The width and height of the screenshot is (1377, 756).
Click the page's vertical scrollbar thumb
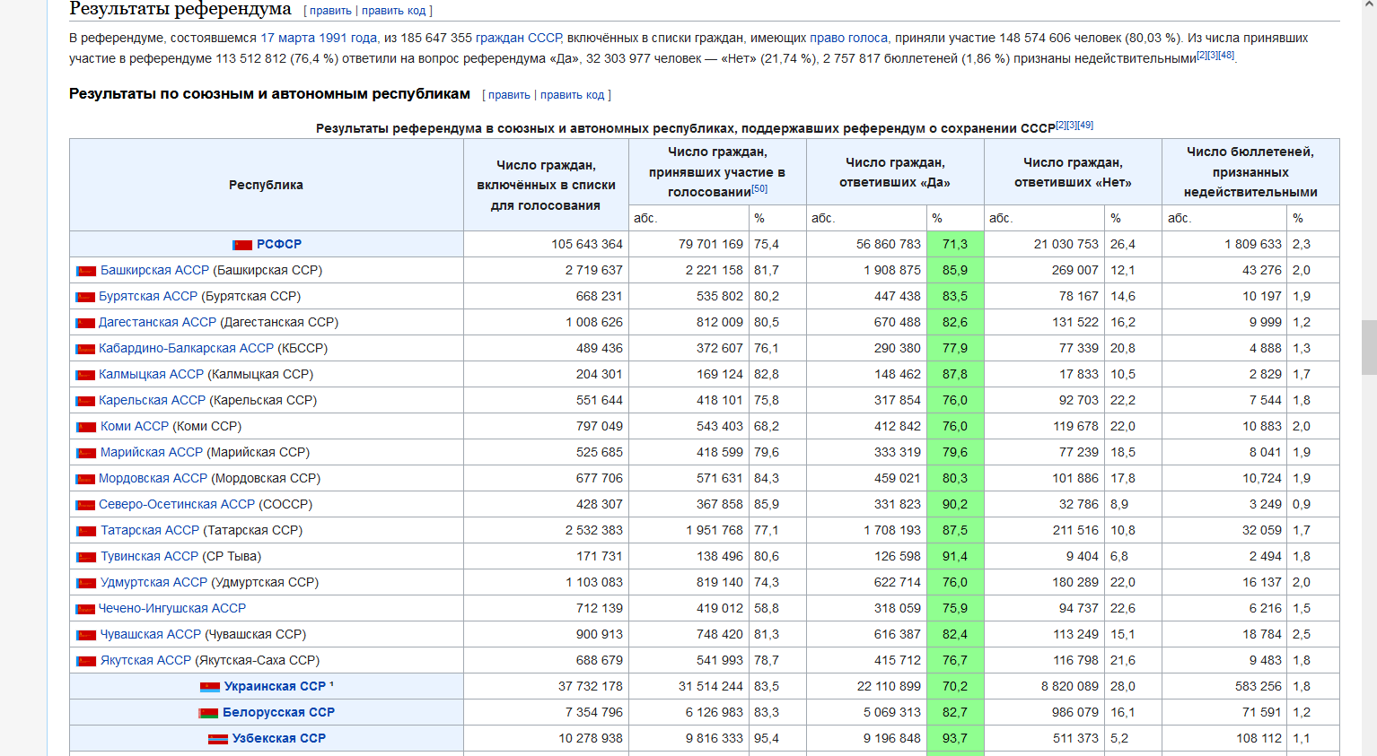(1369, 347)
